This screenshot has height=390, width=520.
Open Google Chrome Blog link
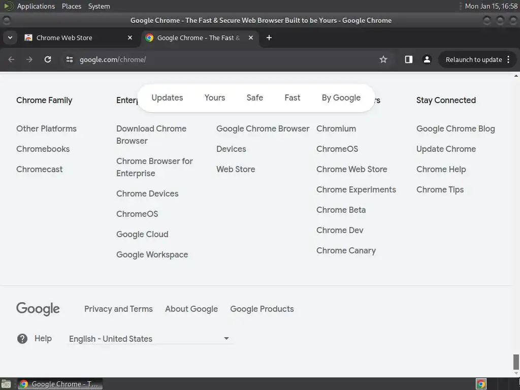click(x=456, y=128)
